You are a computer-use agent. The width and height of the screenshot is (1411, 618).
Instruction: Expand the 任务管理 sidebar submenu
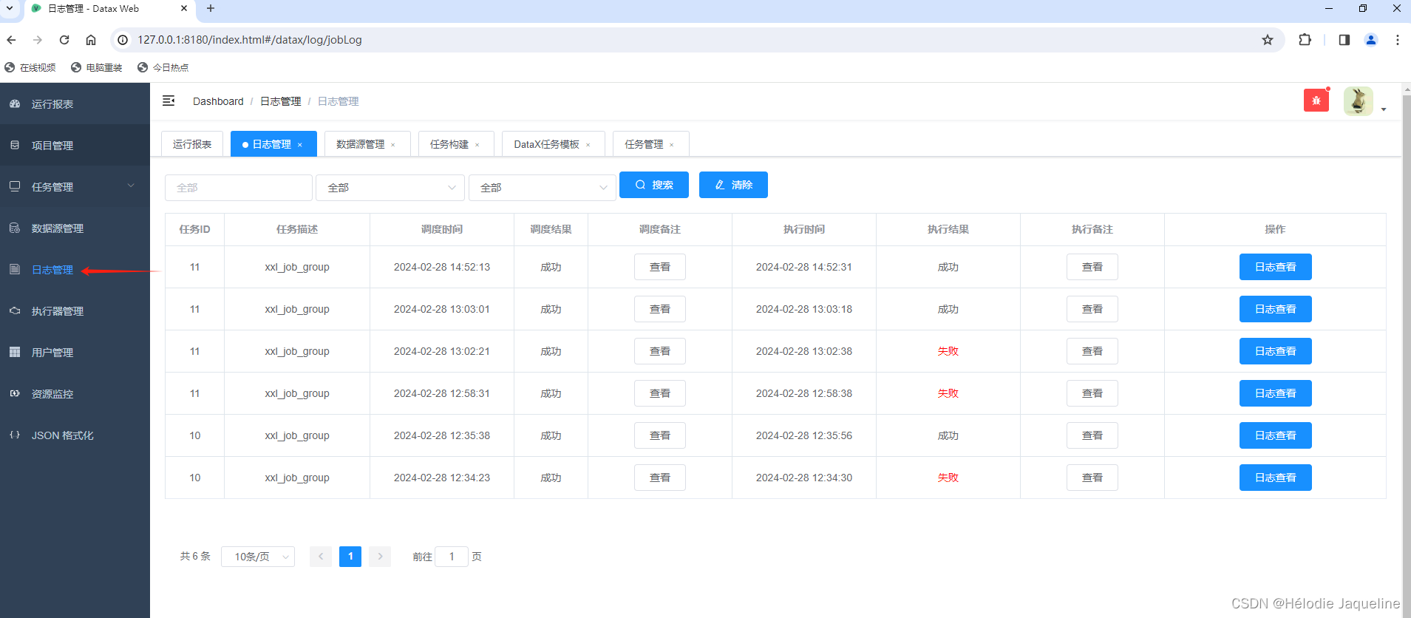pos(131,186)
